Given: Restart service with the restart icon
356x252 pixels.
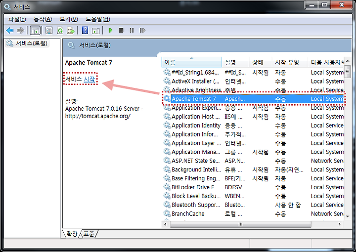Looking at the screenshot, I should pyautogui.click(x=142, y=30).
